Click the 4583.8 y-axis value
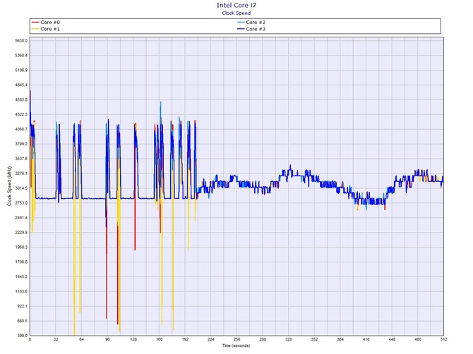This screenshot has height=354, width=473. pyautogui.click(x=21, y=99)
